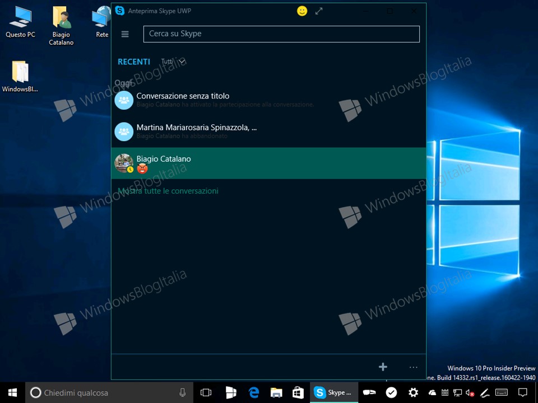The image size is (538, 403).
Task: Click the group avatar of Conversazione senza titolo
Action: pos(124,100)
